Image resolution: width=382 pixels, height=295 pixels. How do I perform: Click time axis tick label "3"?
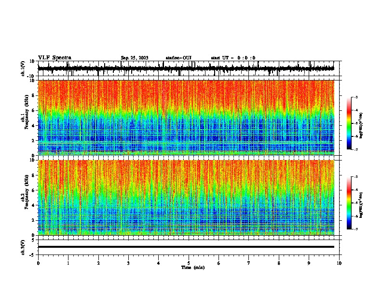coord(128,263)
